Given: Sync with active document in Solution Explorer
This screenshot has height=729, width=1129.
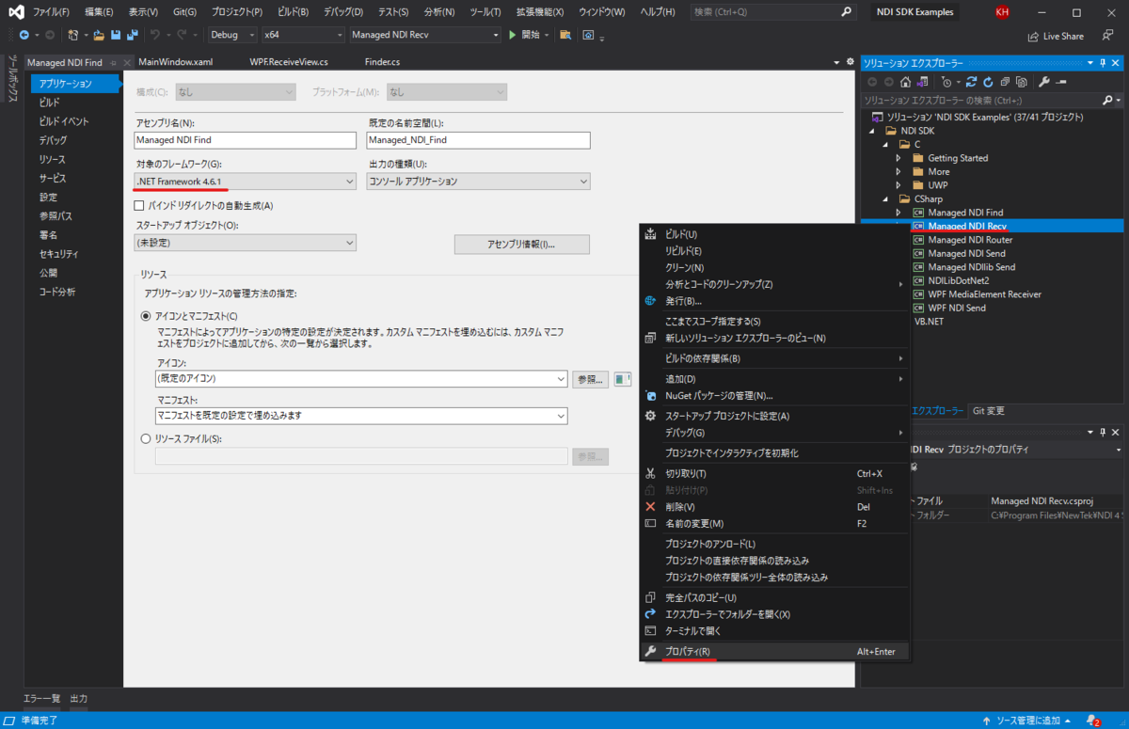Looking at the screenshot, I should click(x=972, y=82).
